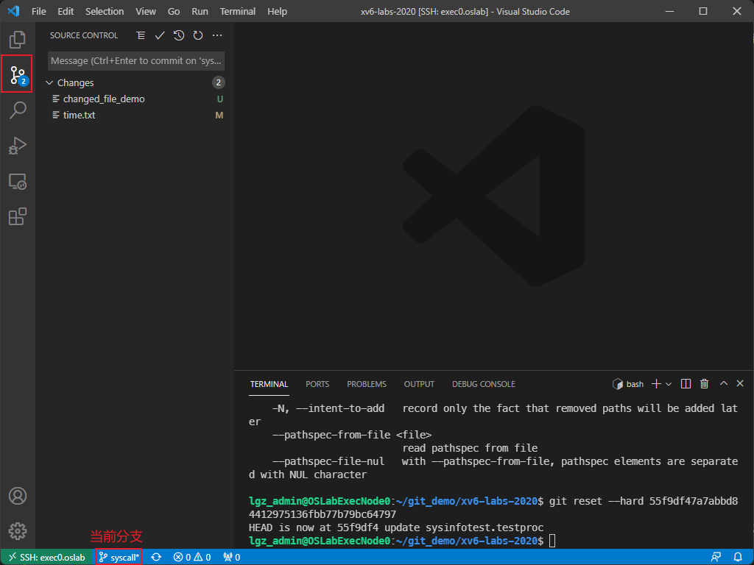
Task: Select the time.txt changed file
Action: pos(79,116)
